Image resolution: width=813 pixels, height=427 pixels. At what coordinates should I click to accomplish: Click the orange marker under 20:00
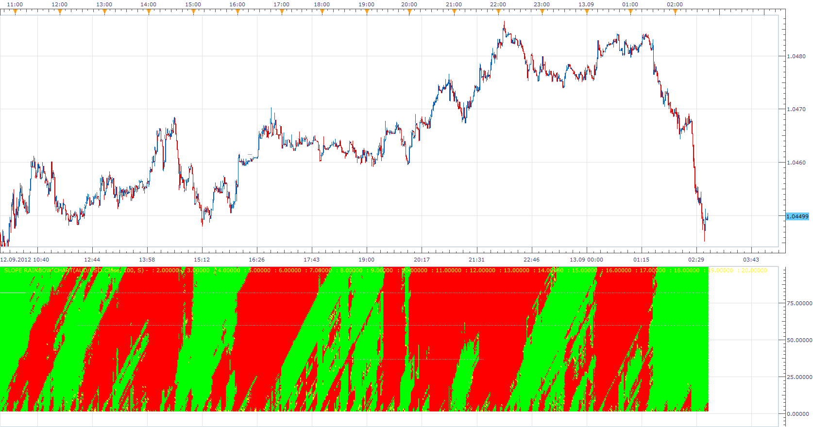coord(409,12)
